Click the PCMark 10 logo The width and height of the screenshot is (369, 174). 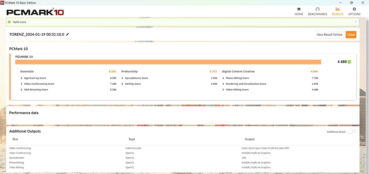point(35,12)
